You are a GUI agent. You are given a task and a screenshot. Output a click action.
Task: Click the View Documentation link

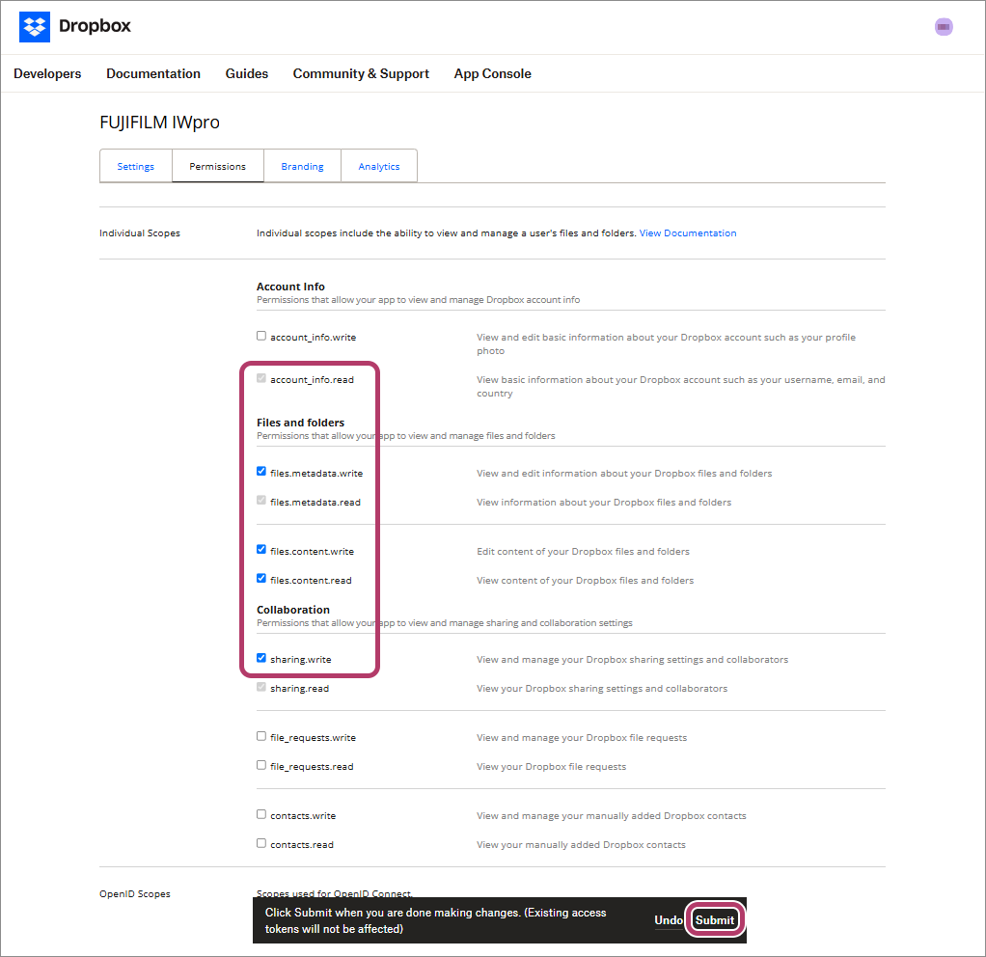coord(688,233)
